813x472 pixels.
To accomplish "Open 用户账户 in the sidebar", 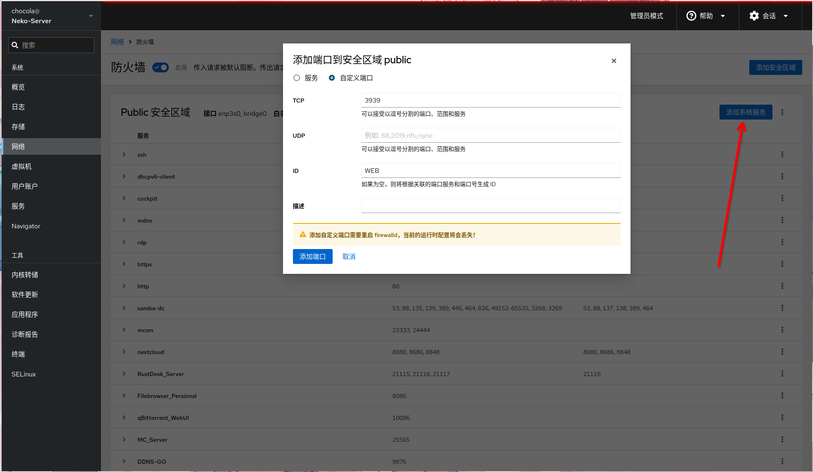I will click(51, 186).
